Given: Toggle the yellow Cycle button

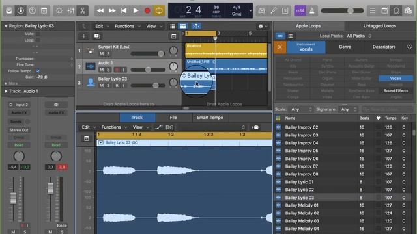Looking at the screenshot, I should (159, 10).
